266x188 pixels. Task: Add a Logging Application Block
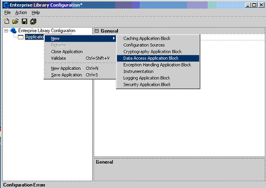[158, 78]
